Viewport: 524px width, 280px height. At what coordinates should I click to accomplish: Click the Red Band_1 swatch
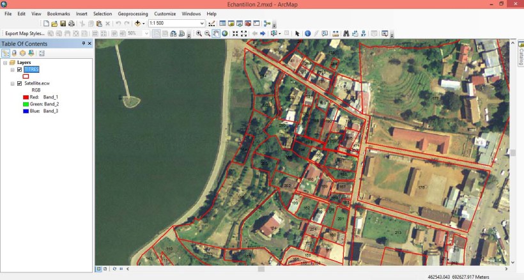(26, 97)
